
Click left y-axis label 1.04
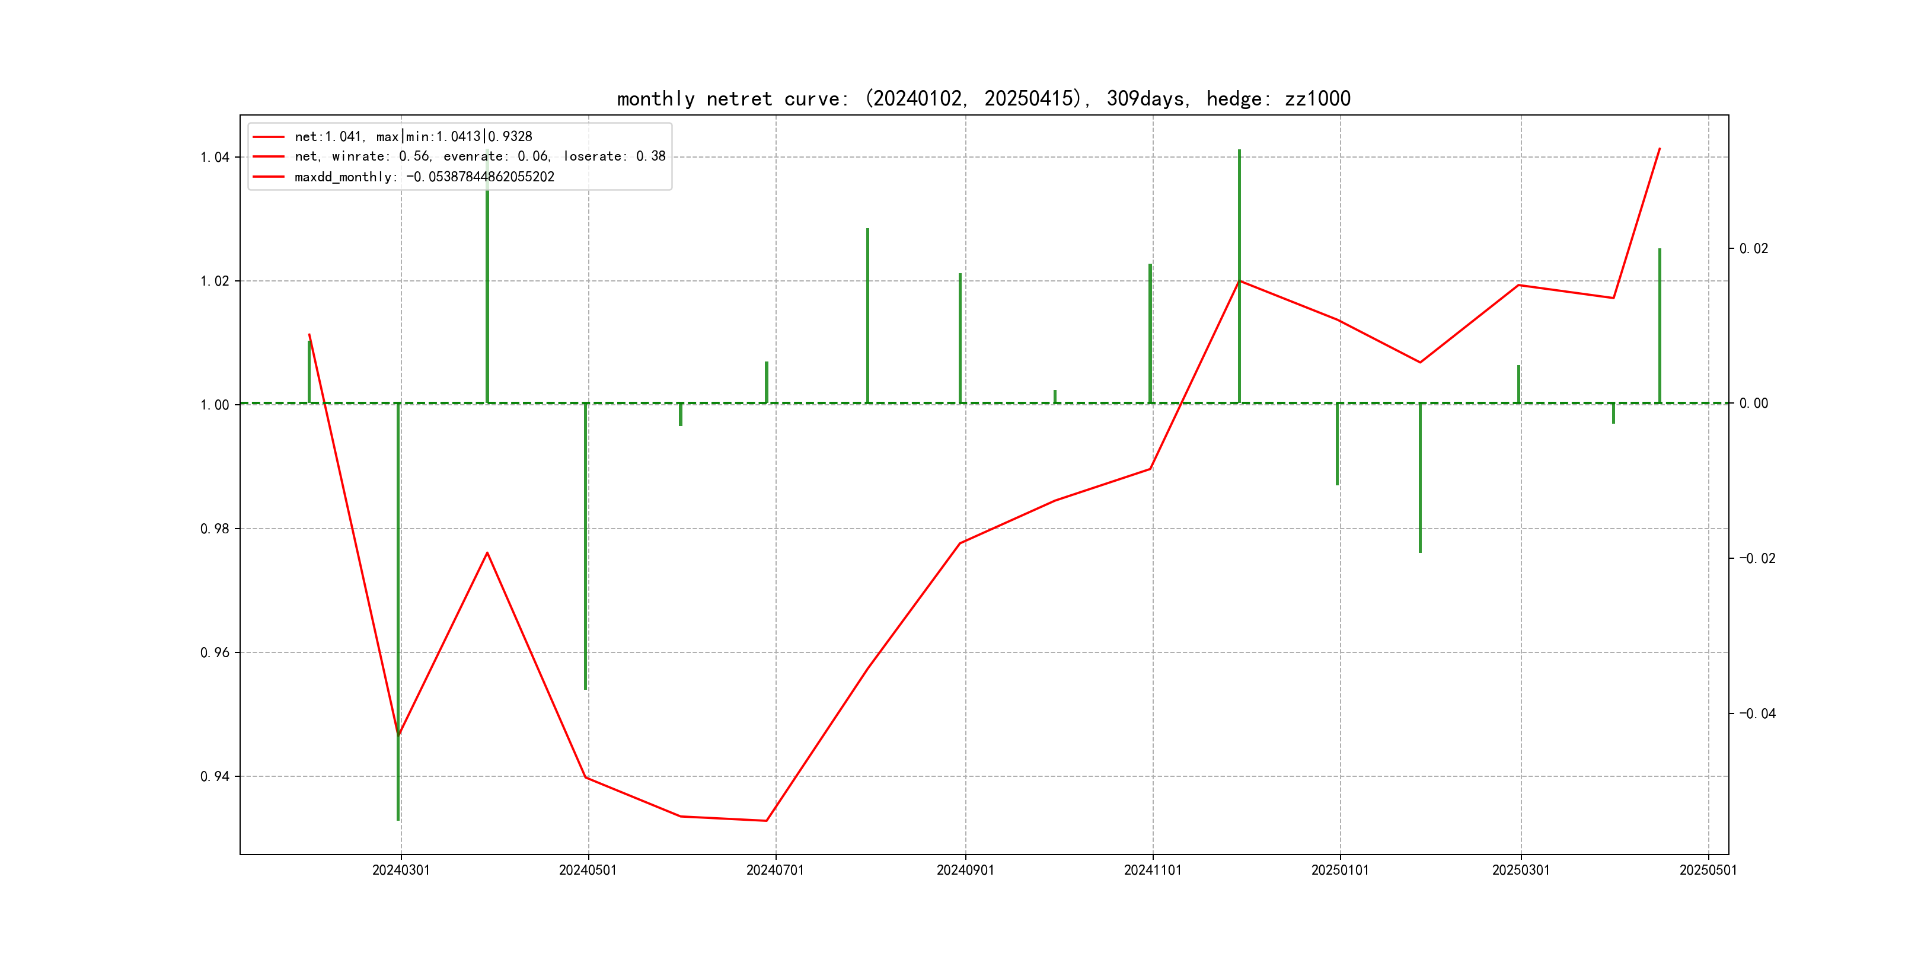click(215, 157)
